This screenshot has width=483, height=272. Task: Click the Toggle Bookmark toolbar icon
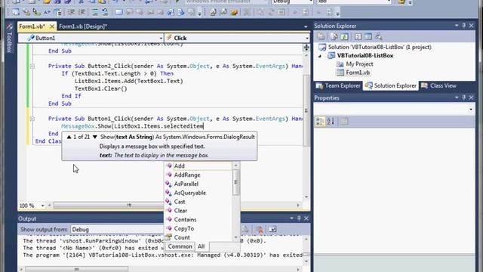118,12
